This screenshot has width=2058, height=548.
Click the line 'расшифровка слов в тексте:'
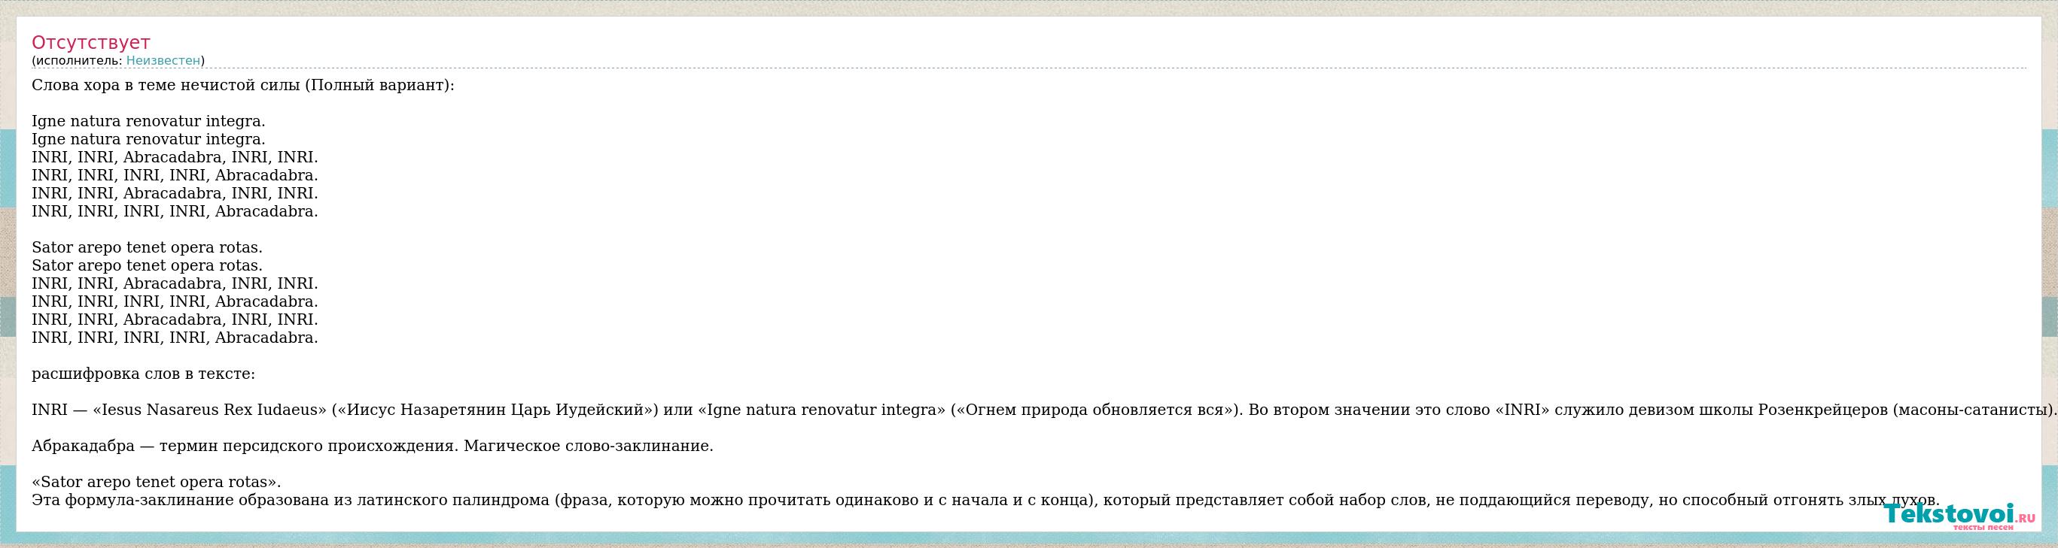coord(144,374)
